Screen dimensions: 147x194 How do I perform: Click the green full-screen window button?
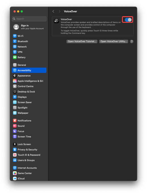tap(22, 11)
